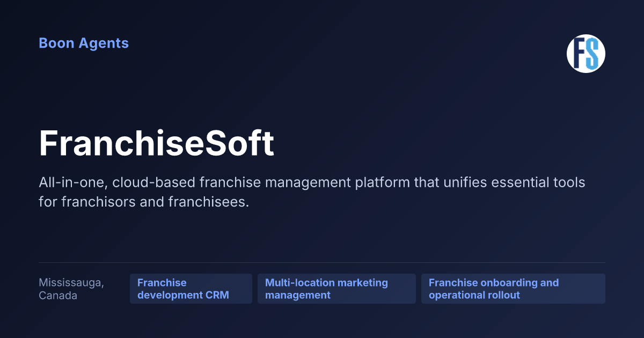Select the Franchise development CRM tag
This screenshot has width=644, height=338.
191,289
